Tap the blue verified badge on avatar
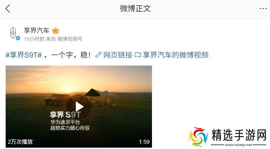The image size is (270, 149). click(x=18, y=38)
